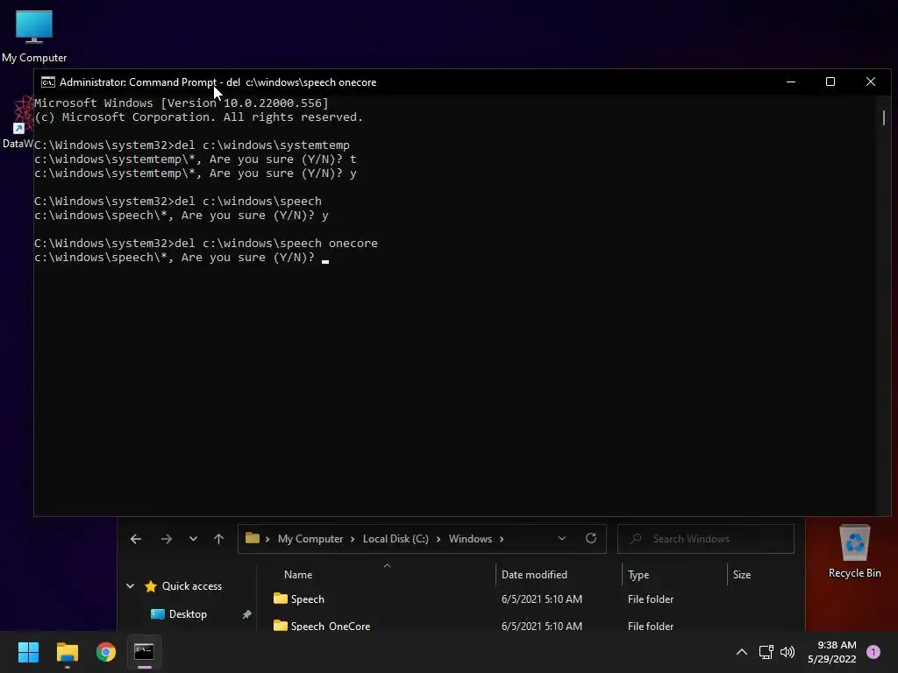The image size is (898, 673).
Task: Click folder icon in address bar
Action: click(x=252, y=538)
